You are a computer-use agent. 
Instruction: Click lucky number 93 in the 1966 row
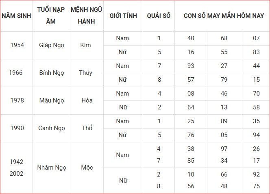click(x=191, y=66)
